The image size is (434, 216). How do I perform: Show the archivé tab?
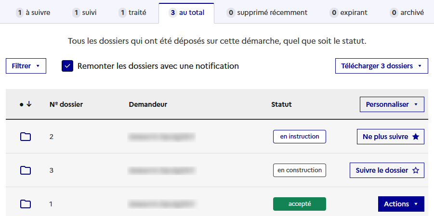tap(407, 13)
